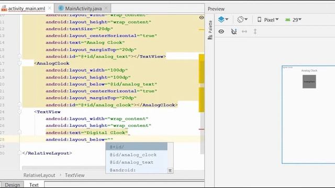Open the design surface layers dropdown
Image resolution: width=335 pixels, height=188 pixels.
(x=223, y=20)
